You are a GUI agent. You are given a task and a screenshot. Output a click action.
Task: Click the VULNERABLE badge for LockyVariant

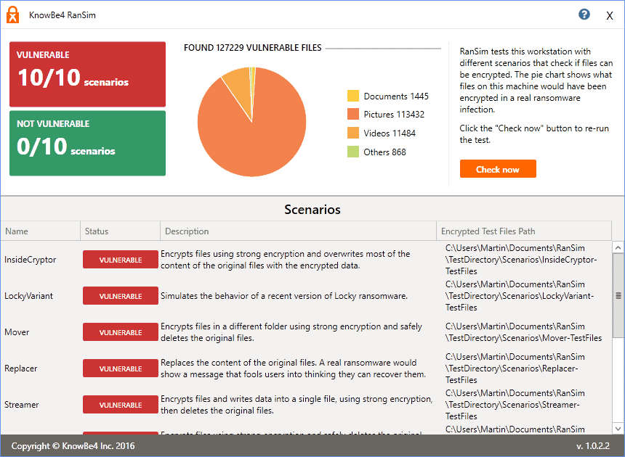click(120, 295)
